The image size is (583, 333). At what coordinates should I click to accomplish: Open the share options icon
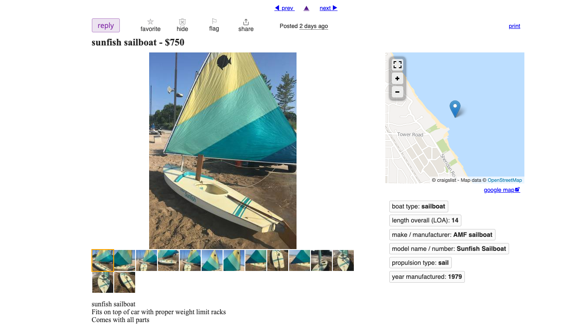tap(246, 25)
